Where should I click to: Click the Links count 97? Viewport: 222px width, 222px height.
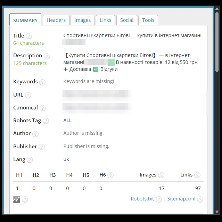pos(198,188)
